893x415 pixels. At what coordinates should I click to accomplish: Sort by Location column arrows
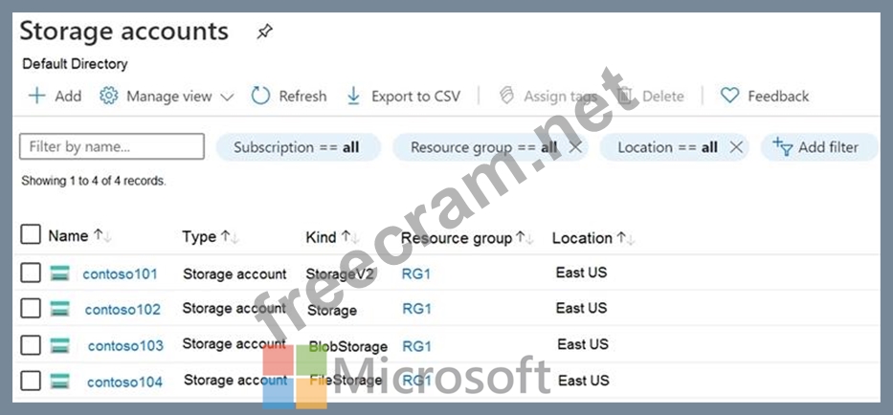point(625,238)
